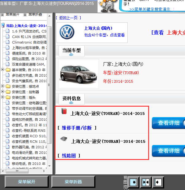Screen dimensions: 185x190
Task: Click the Touran car thumbnail image
Action: click(79, 74)
